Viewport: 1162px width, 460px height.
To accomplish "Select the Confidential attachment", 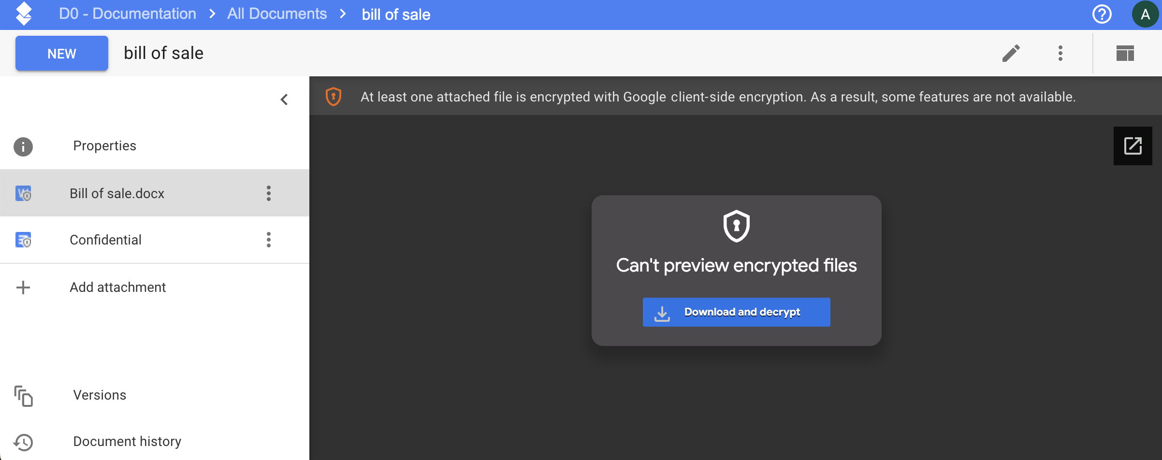I will (x=155, y=240).
